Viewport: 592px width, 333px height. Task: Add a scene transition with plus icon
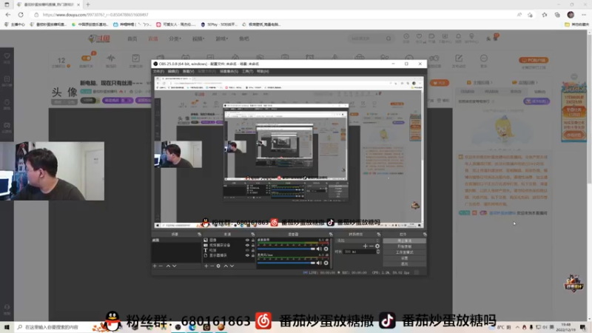365,246
